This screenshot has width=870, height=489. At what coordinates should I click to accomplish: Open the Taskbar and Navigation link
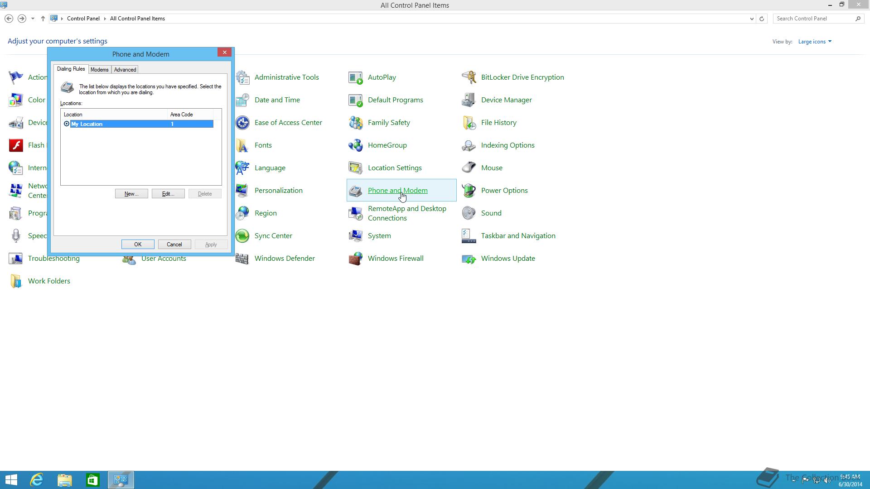click(x=518, y=236)
